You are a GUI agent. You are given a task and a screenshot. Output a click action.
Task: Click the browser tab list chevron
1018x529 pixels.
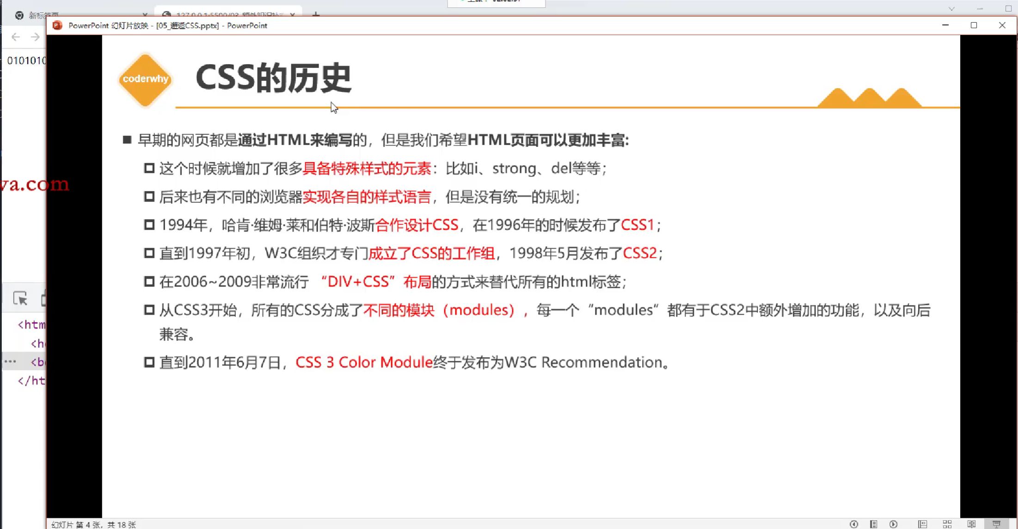[951, 9]
